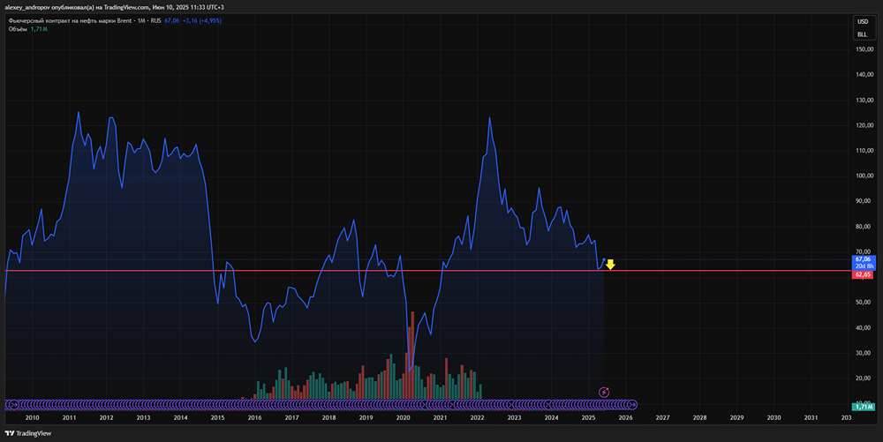
Task: Click the 2024 label on time axis
Action: click(x=551, y=418)
